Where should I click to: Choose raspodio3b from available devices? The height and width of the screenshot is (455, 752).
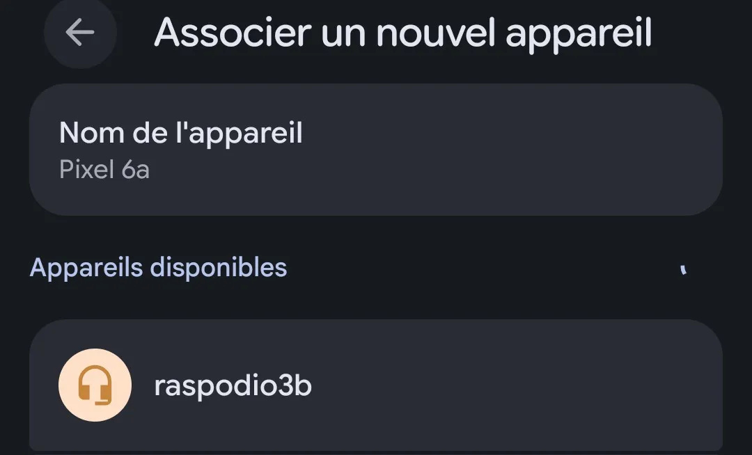point(375,386)
